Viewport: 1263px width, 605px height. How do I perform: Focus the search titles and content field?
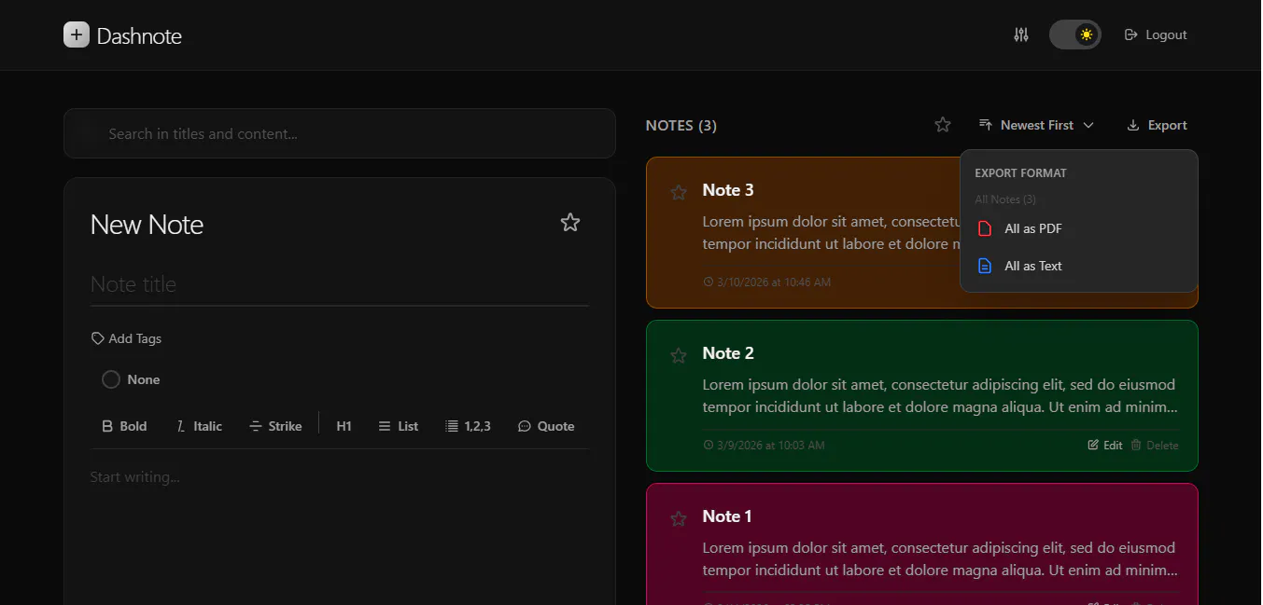(340, 133)
